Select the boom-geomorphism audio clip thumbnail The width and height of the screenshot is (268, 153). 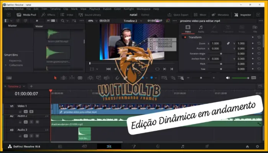58,53
